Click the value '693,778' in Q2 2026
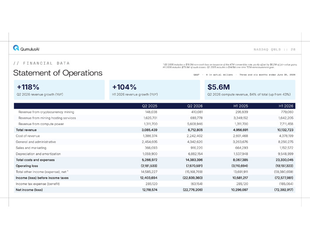 click(196, 118)
